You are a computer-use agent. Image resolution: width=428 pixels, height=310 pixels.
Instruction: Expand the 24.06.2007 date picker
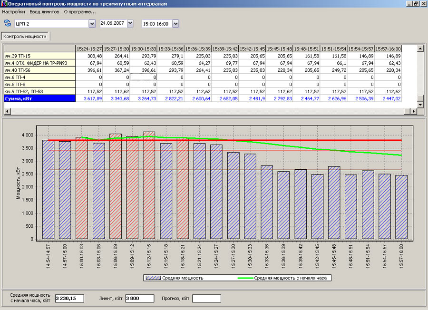[x=130, y=23]
